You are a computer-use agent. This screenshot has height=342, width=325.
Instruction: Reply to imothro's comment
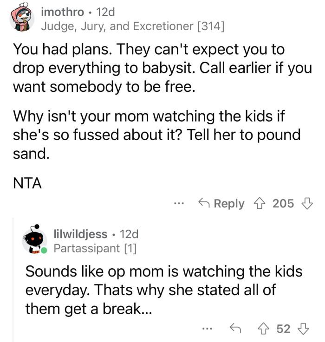(221, 204)
